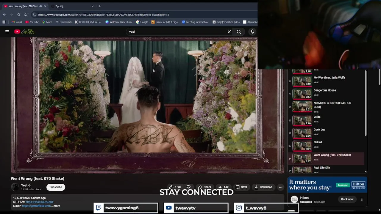The height and width of the screenshot is (214, 381).
Task: Click the browser home button
Action: point(26,15)
